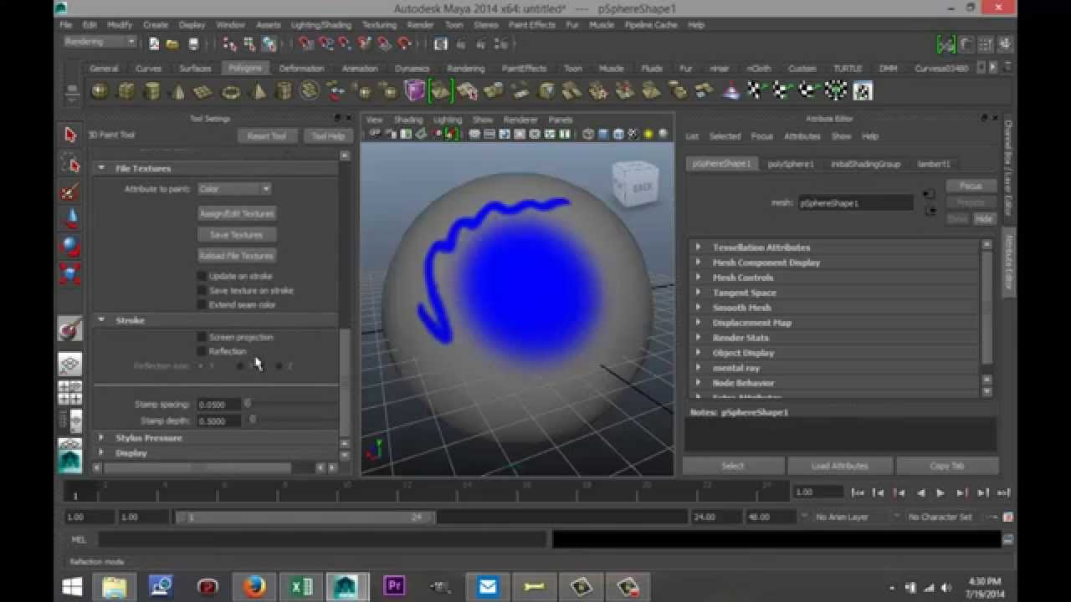Select Reflection axis X radio button
Image resolution: width=1071 pixels, height=602 pixels.
coord(201,365)
